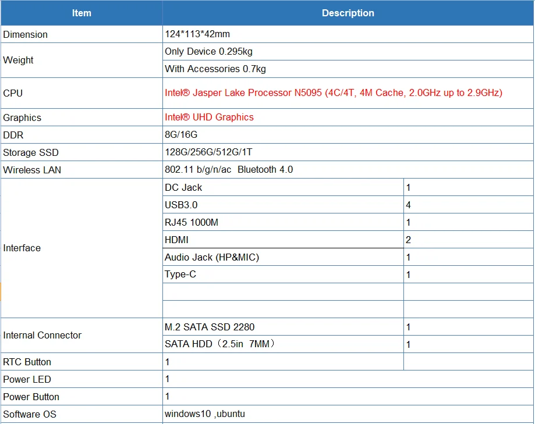
Task: Click the 'DDR' row label
Action: coord(13,135)
